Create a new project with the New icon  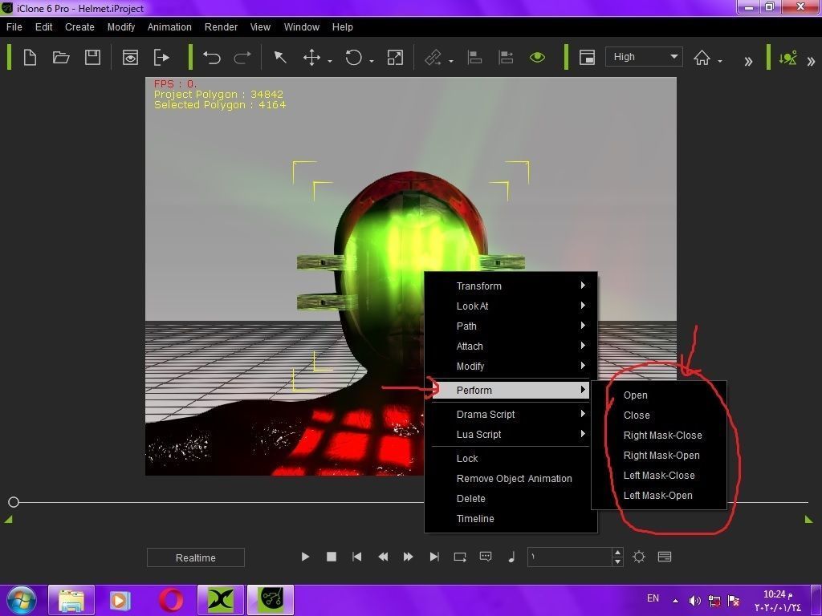click(x=30, y=57)
